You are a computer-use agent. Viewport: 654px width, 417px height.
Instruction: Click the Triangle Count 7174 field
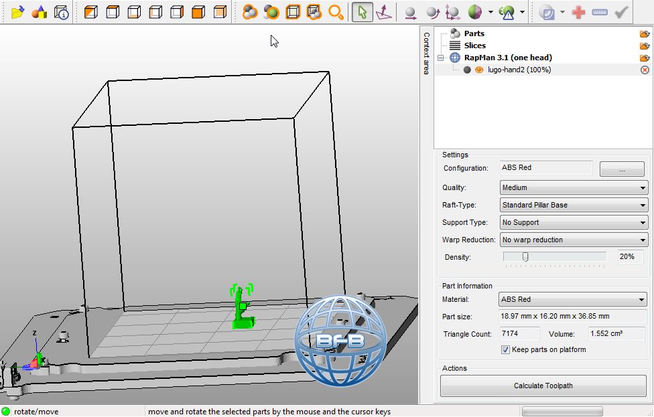tap(519, 334)
